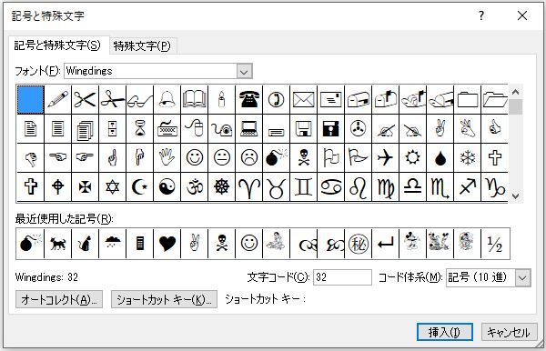The width and height of the screenshot is (546, 351).
Task: Click the airplane symbol
Action: (386, 157)
